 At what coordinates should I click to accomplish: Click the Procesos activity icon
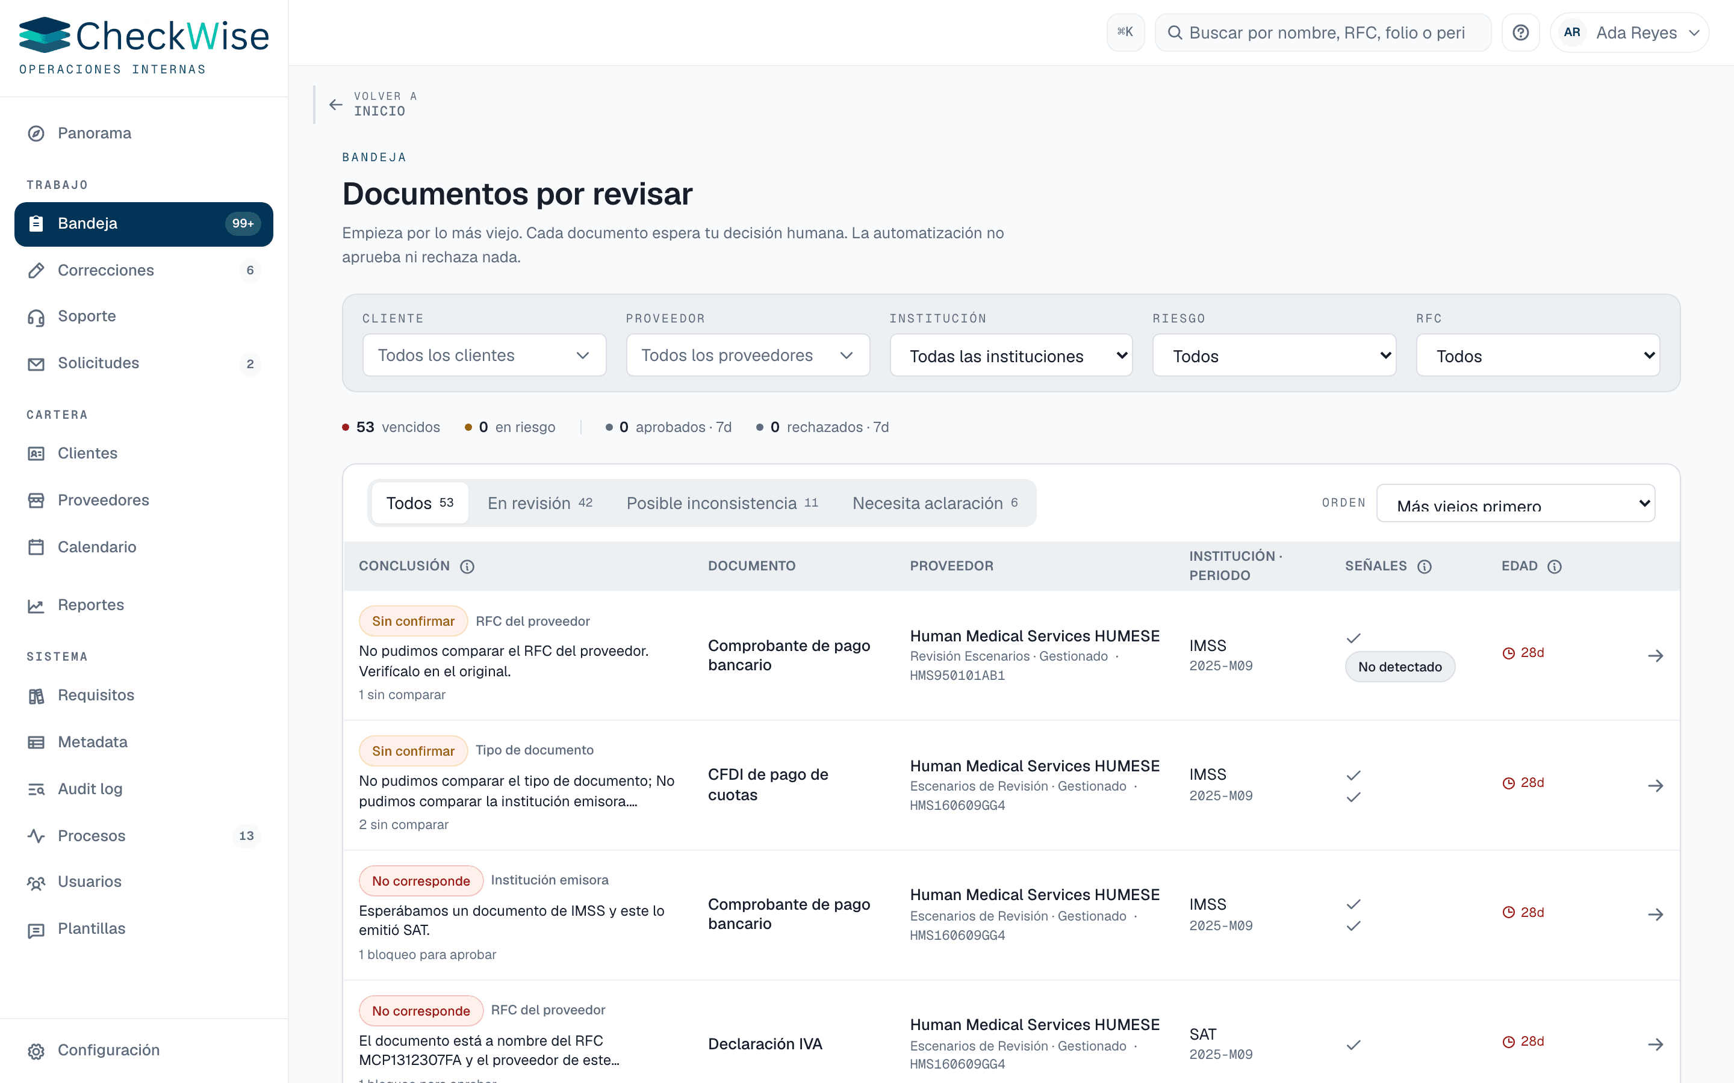click(36, 836)
